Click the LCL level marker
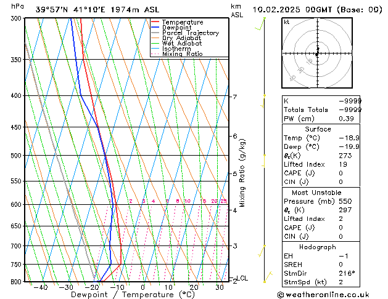Viewport: 388px width, 299px height. (x=242, y=278)
